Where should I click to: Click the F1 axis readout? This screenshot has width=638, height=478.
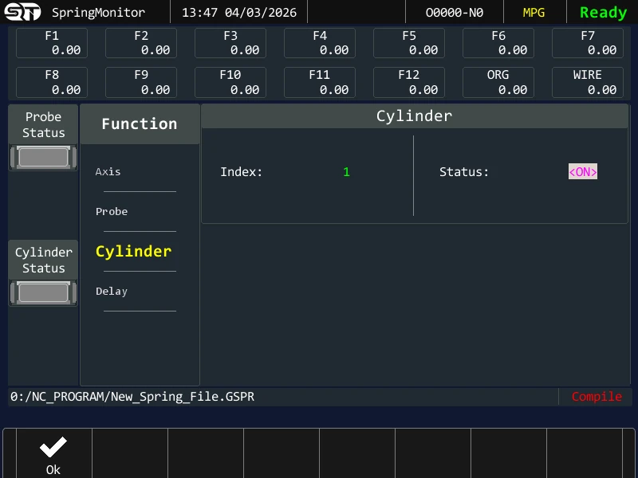coord(52,43)
